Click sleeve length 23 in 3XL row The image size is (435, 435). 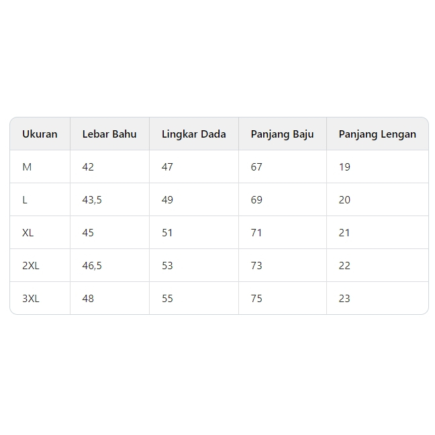tap(344, 298)
